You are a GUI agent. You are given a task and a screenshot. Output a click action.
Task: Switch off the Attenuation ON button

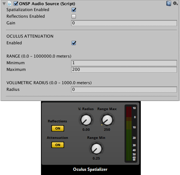click(57, 145)
